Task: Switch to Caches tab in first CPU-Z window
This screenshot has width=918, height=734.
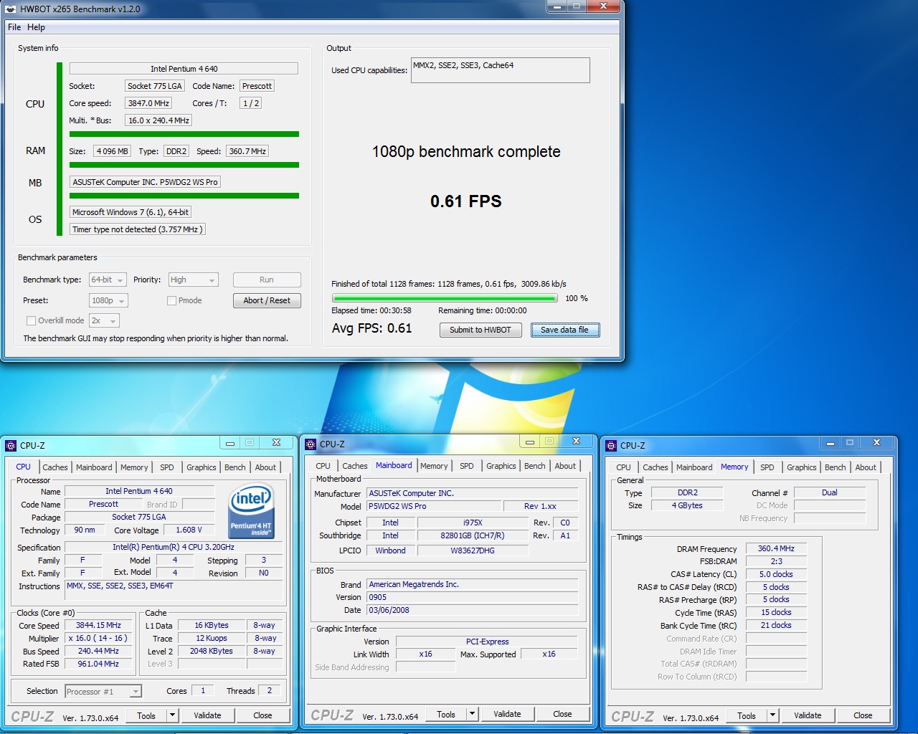Action: point(55,467)
